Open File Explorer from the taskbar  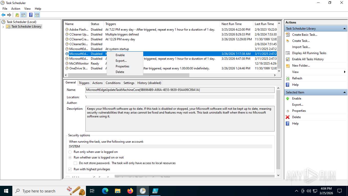tap(117, 191)
